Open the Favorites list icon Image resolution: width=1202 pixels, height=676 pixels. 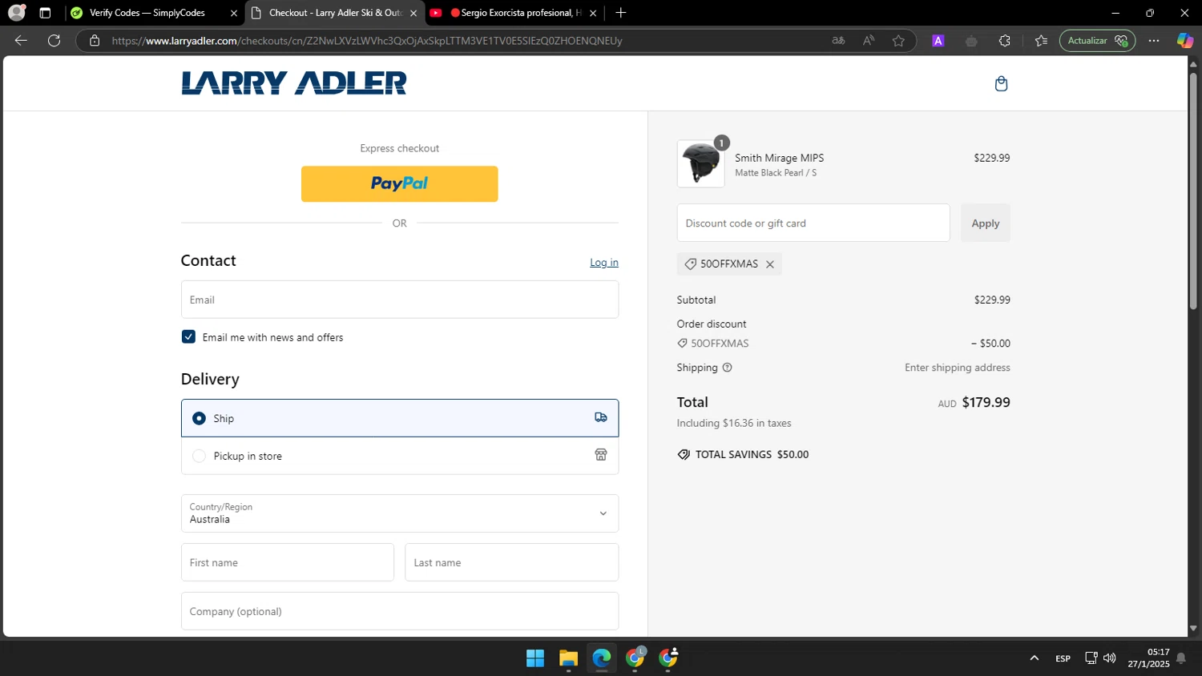pyautogui.click(x=1041, y=41)
